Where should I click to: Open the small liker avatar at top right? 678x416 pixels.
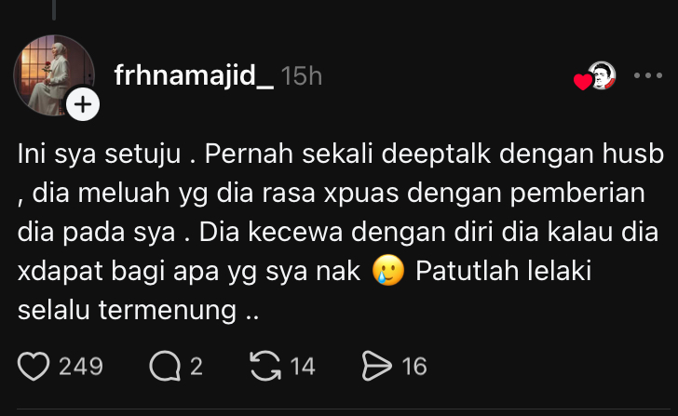(603, 75)
